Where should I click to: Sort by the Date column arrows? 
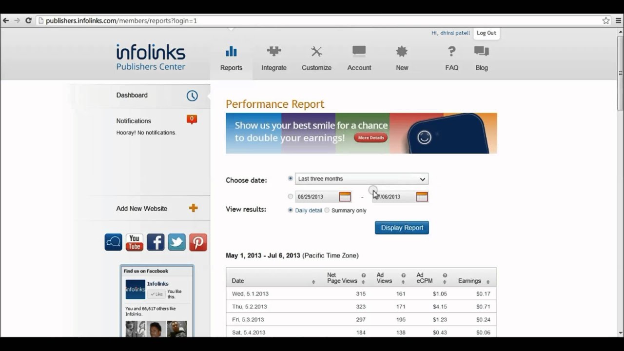coord(313,282)
